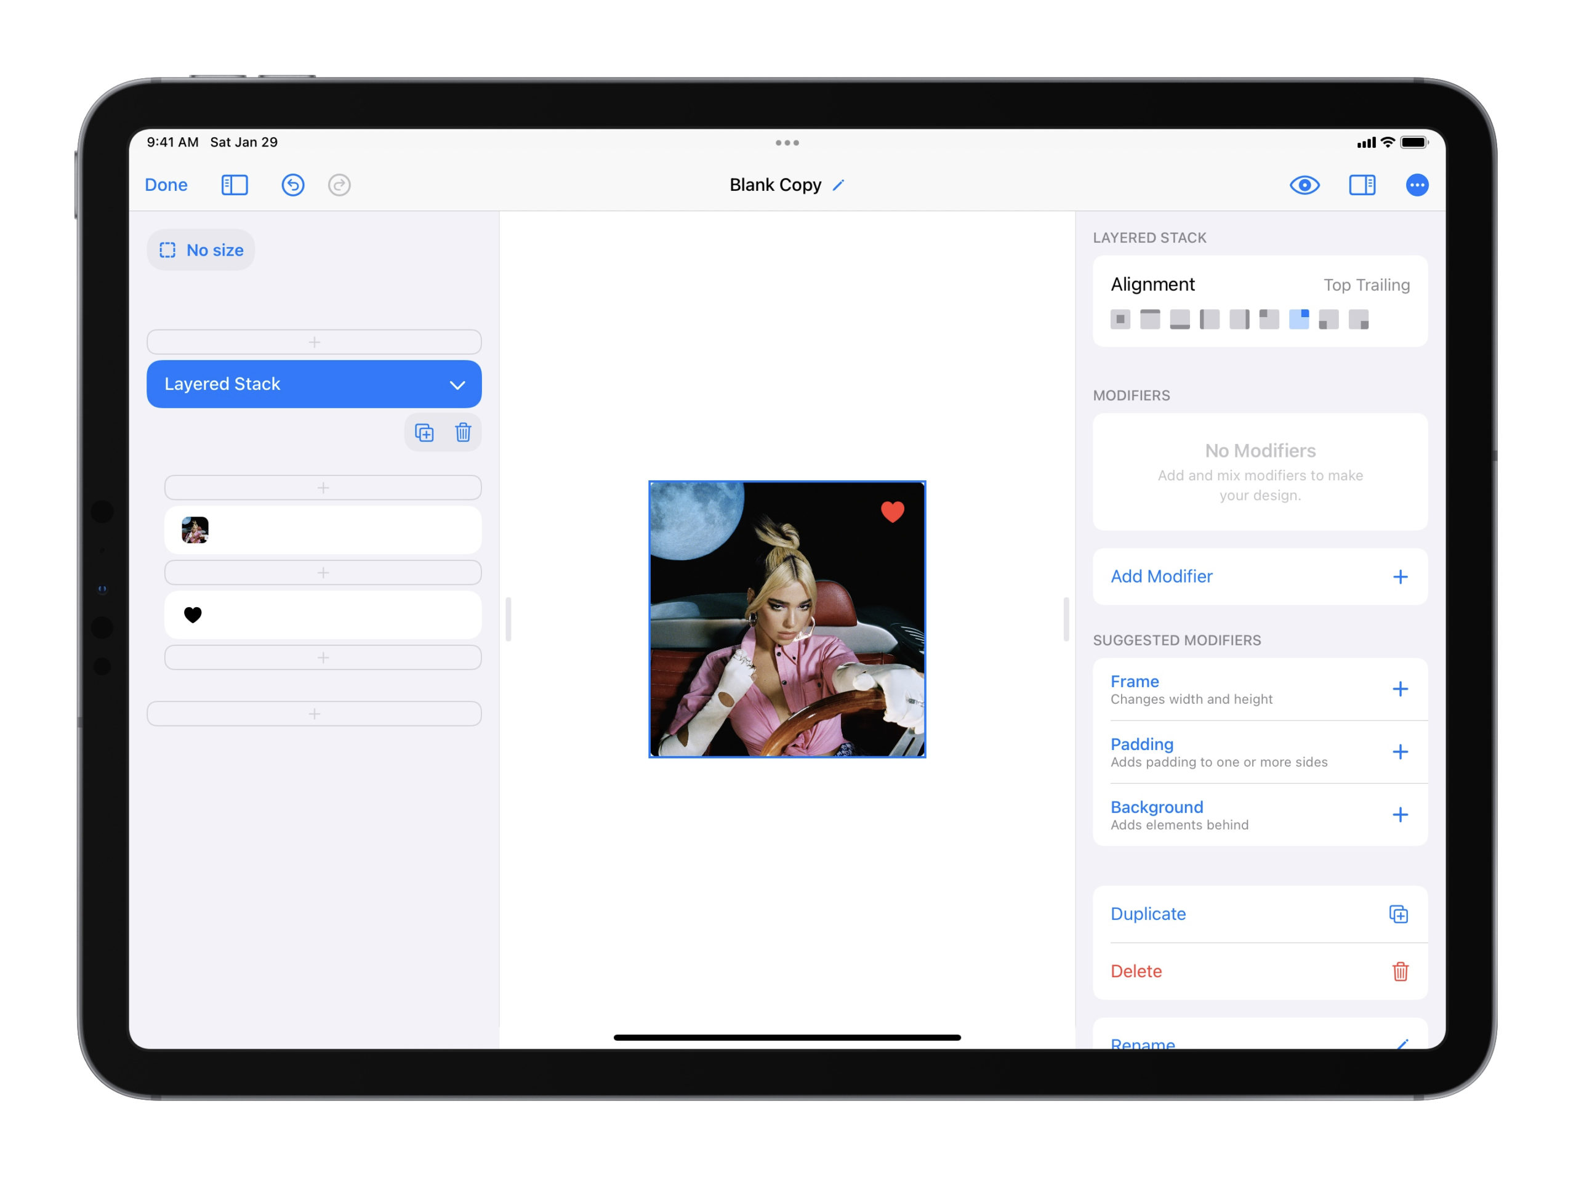Viewport: 1576px width, 1178px height.
Task: Select top leading alignment option
Action: (x=1269, y=319)
